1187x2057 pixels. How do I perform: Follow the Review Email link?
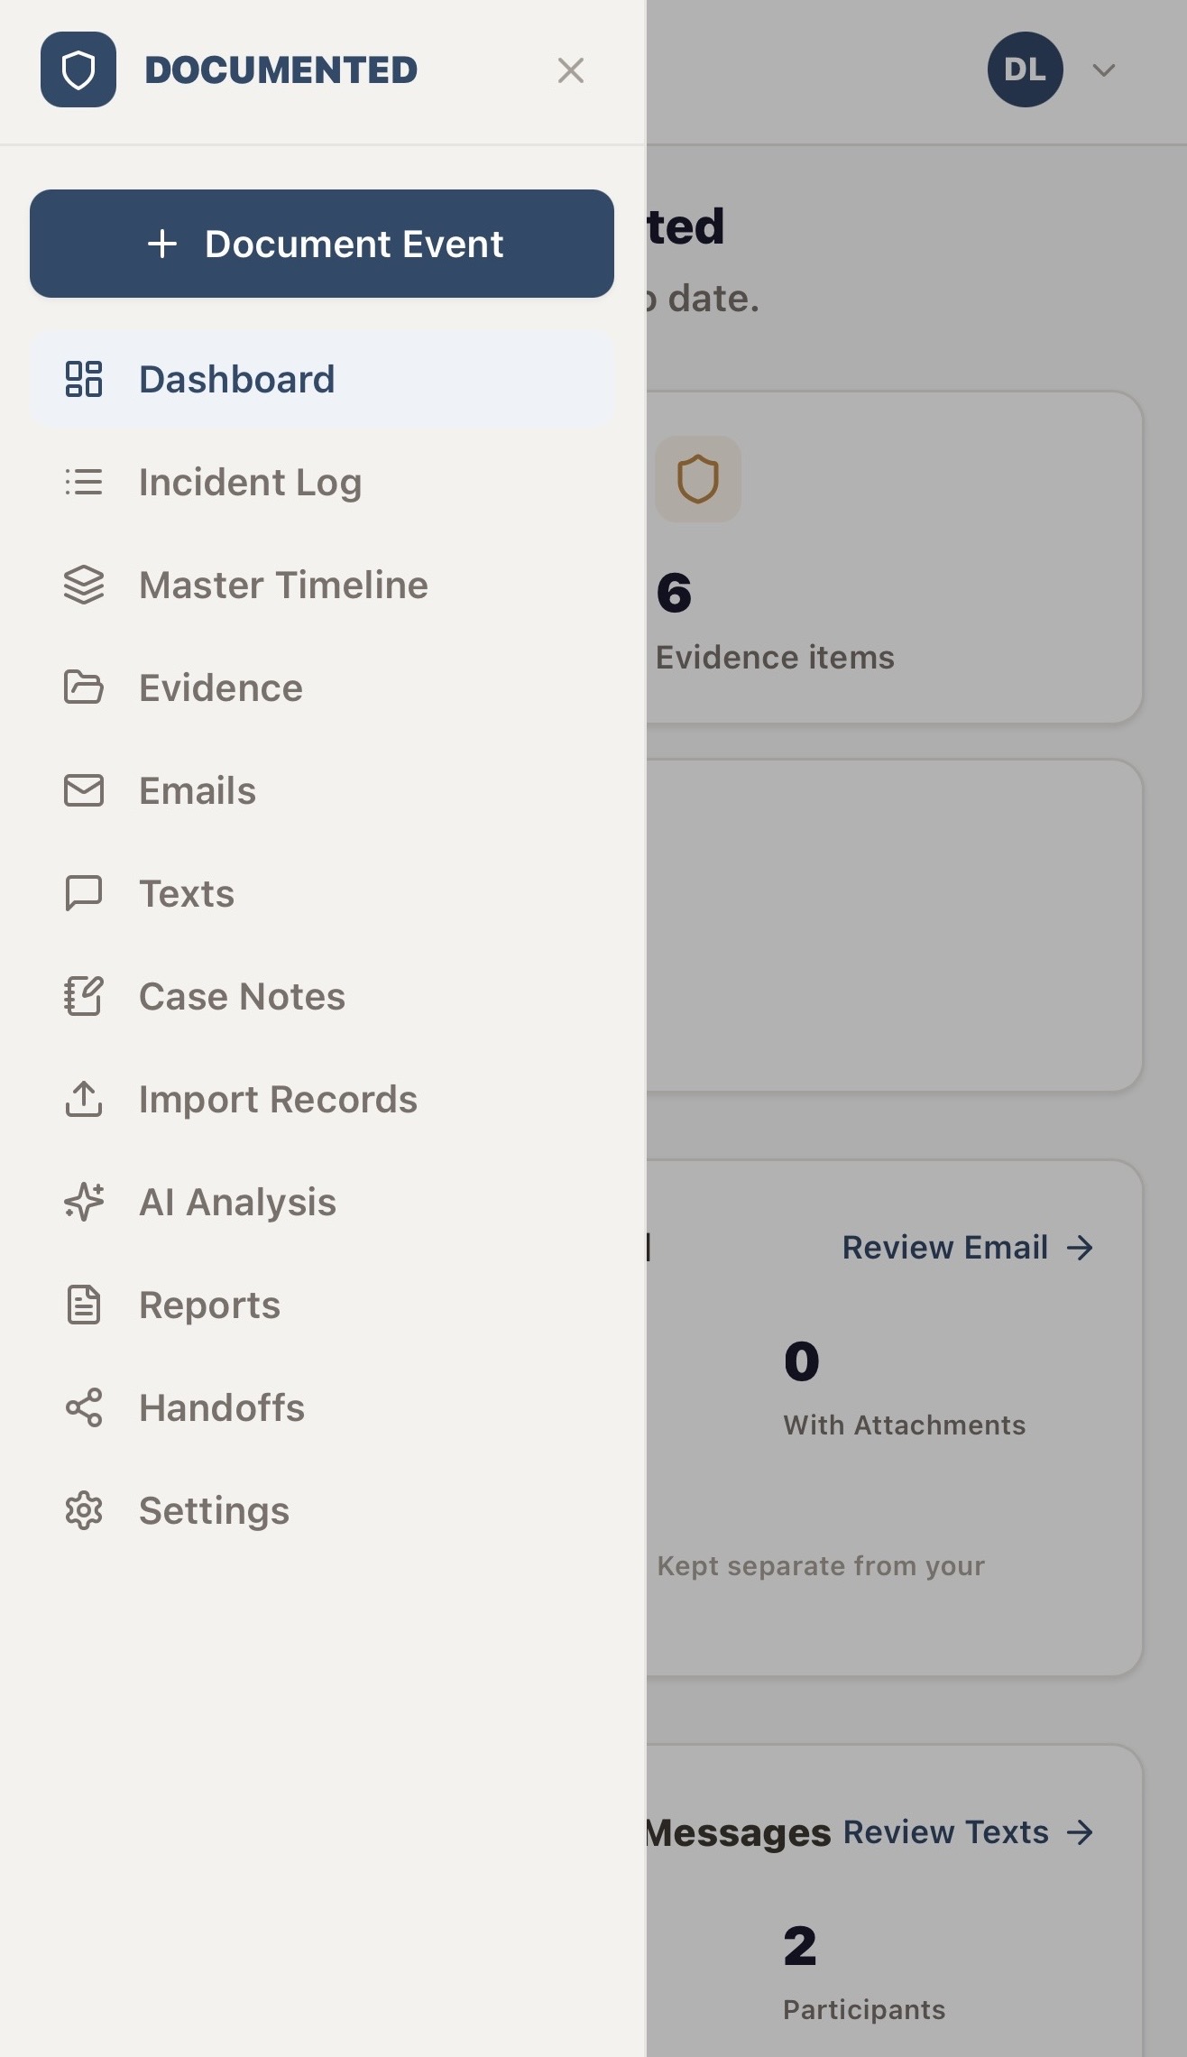(968, 1248)
